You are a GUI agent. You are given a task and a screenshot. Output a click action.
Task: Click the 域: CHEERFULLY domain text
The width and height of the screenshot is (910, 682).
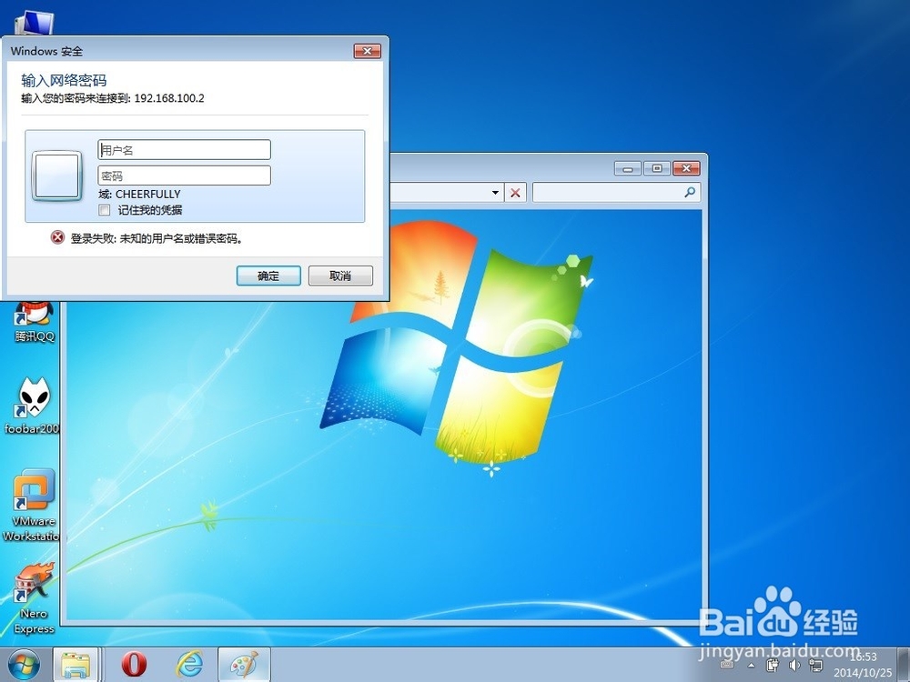pyautogui.click(x=139, y=194)
